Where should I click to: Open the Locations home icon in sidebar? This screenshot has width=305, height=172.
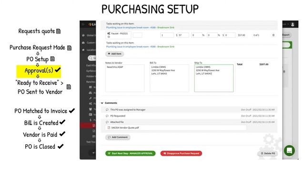pos(83,50)
